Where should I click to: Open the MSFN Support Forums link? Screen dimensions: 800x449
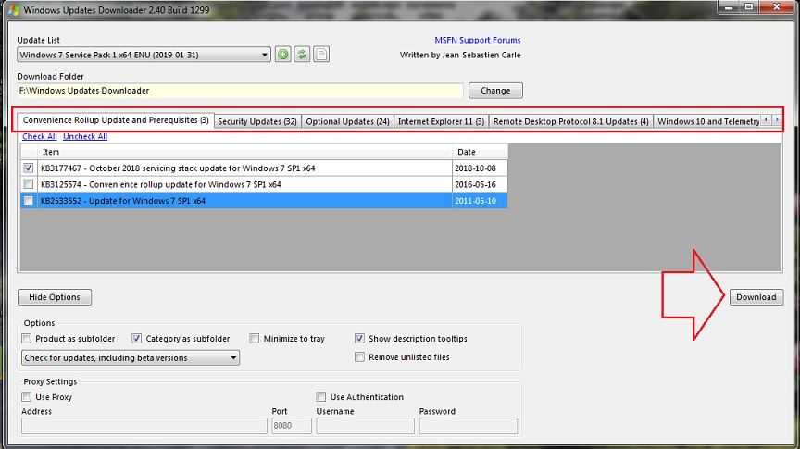(477, 40)
